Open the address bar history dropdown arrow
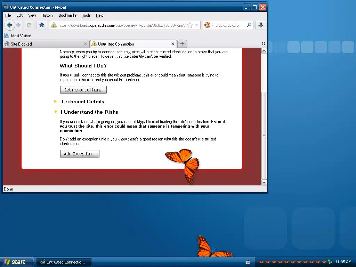Image resolution: width=356 pixels, height=267 pixels. (x=197, y=25)
